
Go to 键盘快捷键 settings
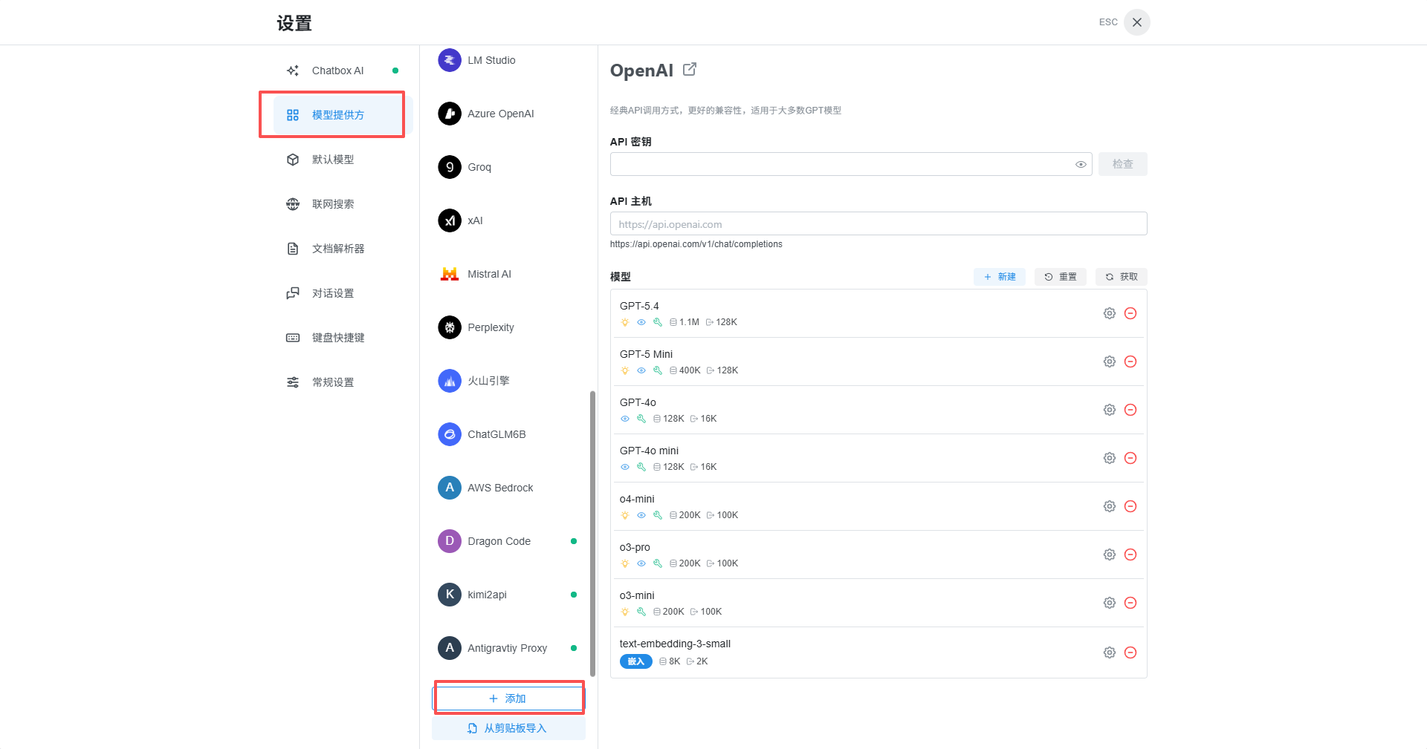tap(343, 338)
